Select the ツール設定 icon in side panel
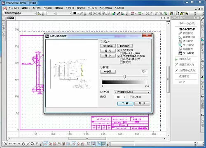This screenshot has width=206, height=148. (180, 53)
